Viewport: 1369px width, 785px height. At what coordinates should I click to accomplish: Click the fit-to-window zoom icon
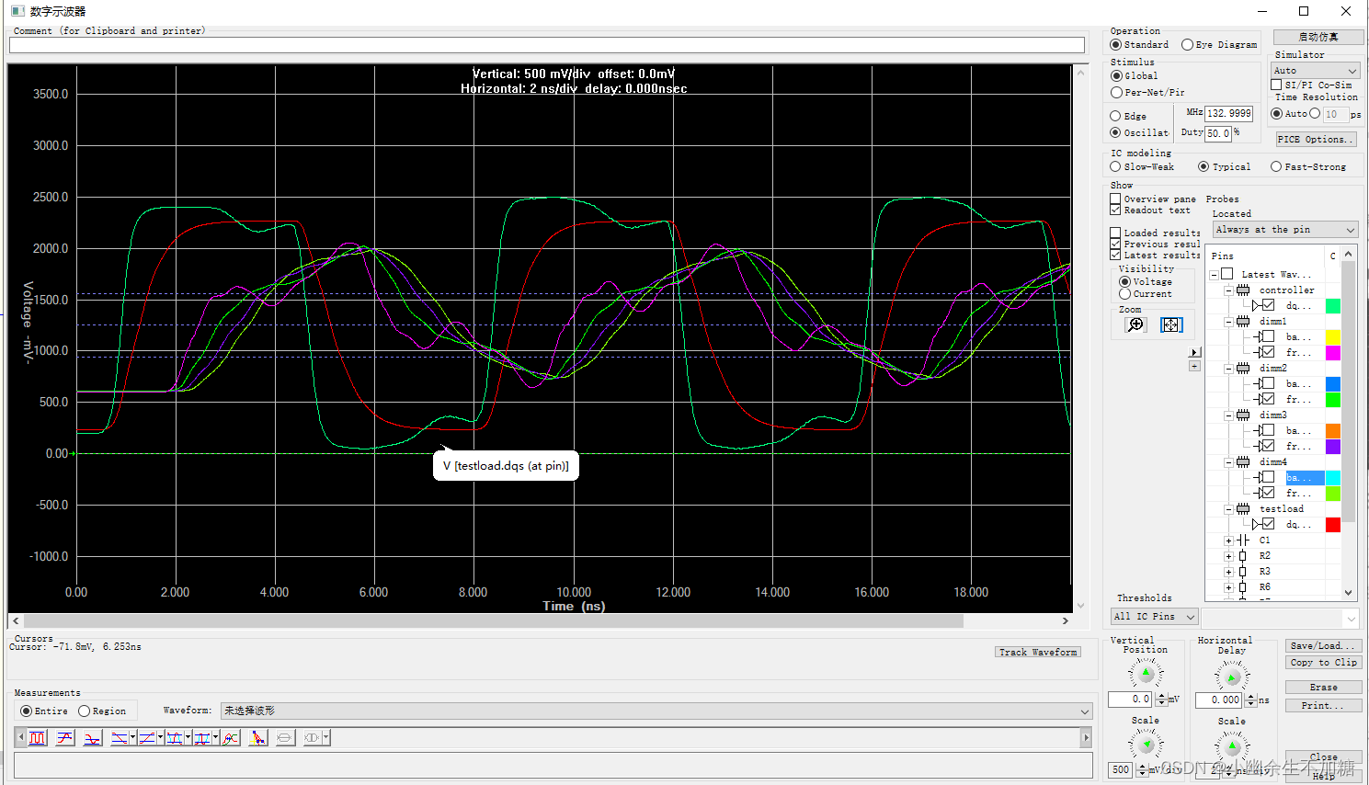tap(1171, 324)
